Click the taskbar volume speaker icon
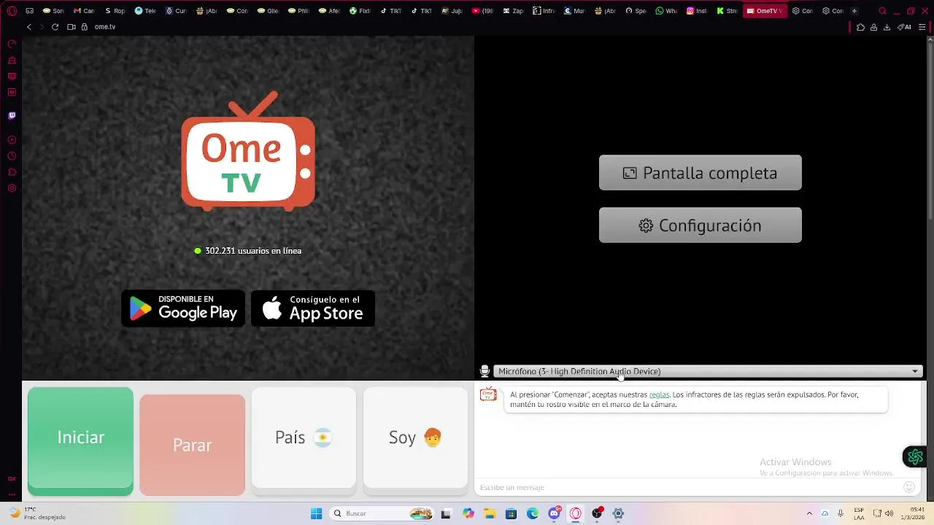Image resolution: width=934 pixels, height=525 pixels. tap(889, 514)
